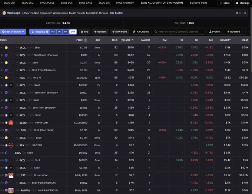Click the BUY $MAXI link
The image size is (252, 194).
pyautogui.click(x=116, y=13)
